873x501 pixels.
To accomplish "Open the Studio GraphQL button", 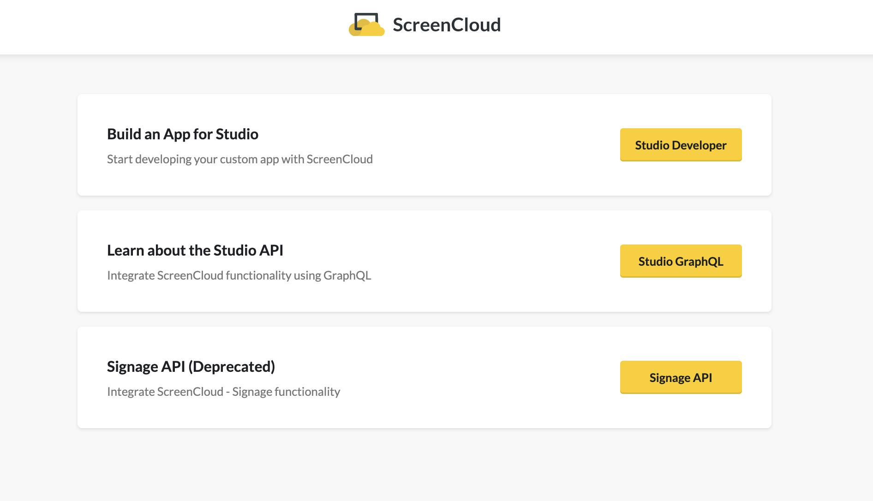I will pos(681,261).
